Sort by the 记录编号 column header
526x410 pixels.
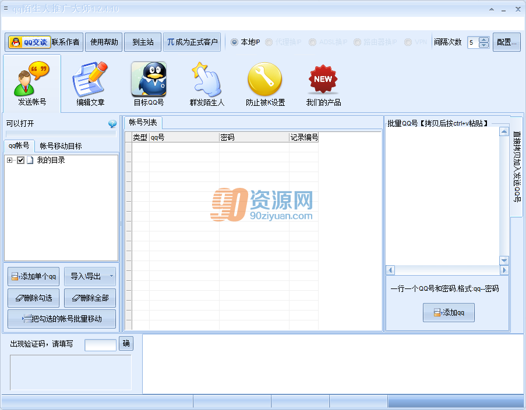tap(304, 137)
